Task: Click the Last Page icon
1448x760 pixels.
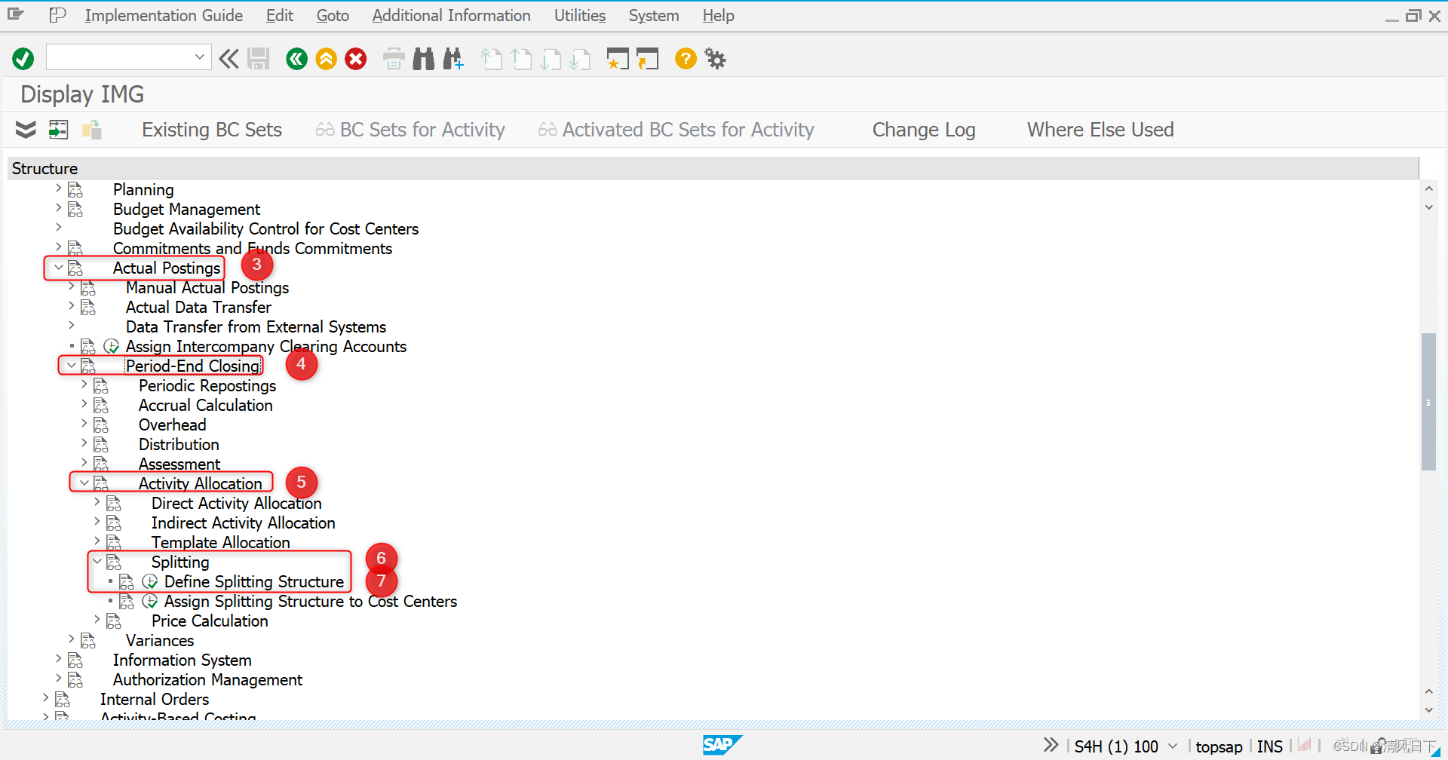Action: pyautogui.click(x=580, y=58)
